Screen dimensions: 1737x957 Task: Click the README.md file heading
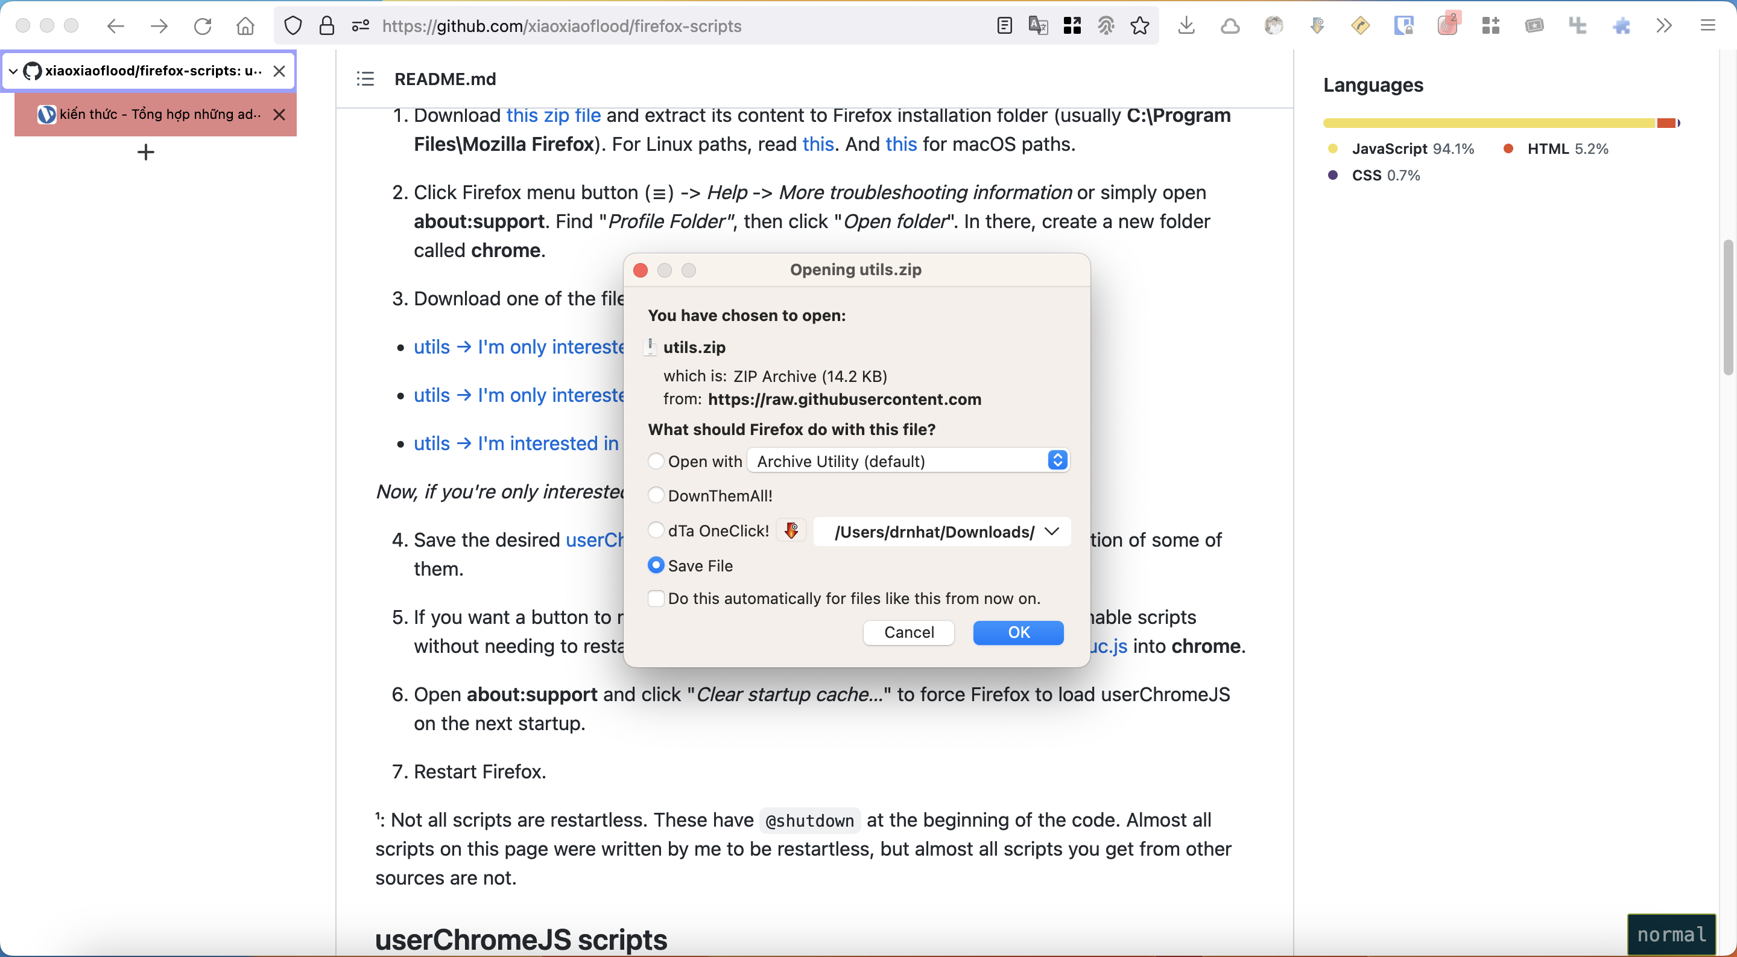point(445,79)
